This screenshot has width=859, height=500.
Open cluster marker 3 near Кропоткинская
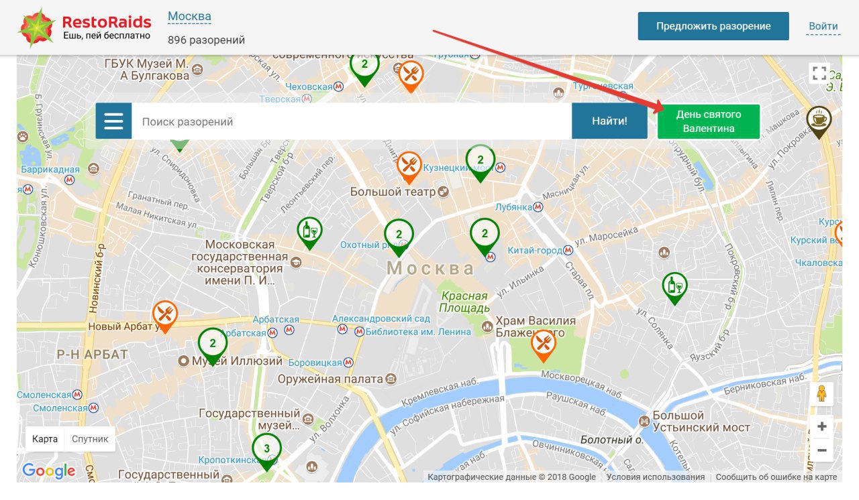pyautogui.click(x=266, y=452)
